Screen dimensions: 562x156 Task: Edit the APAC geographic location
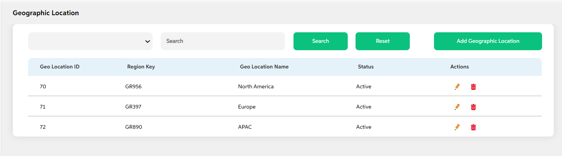(x=457, y=127)
